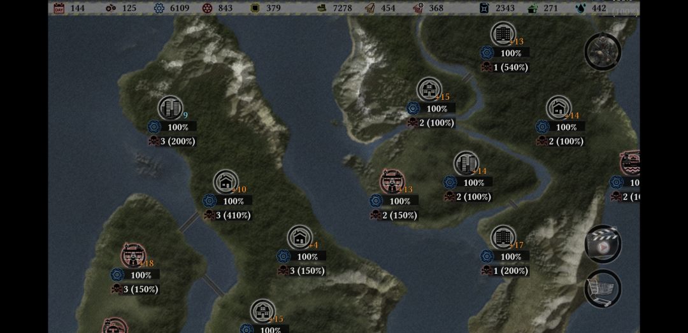Click the orange +10 bonus label
Screen dimensions: 688x333
(239, 190)
